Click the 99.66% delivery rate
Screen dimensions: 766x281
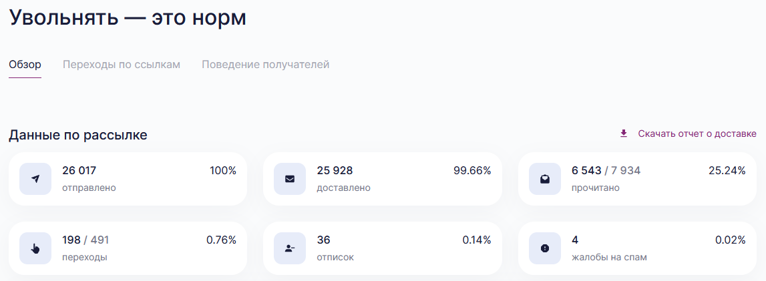[x=472, y=171]
